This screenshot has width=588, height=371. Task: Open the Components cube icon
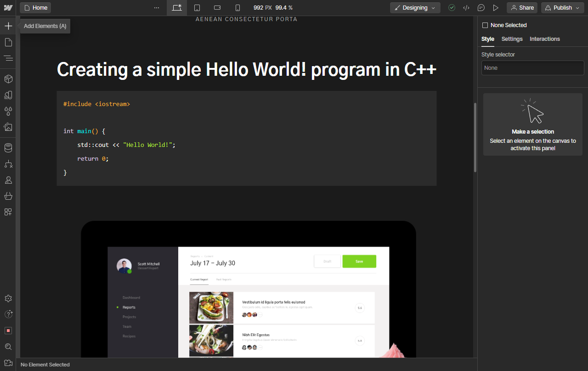8,79
